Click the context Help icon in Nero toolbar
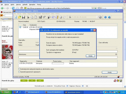The image size is (126, 94). click(x=109, y=17)
